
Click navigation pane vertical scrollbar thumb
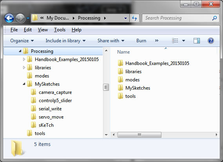click(x=106, y=87)
